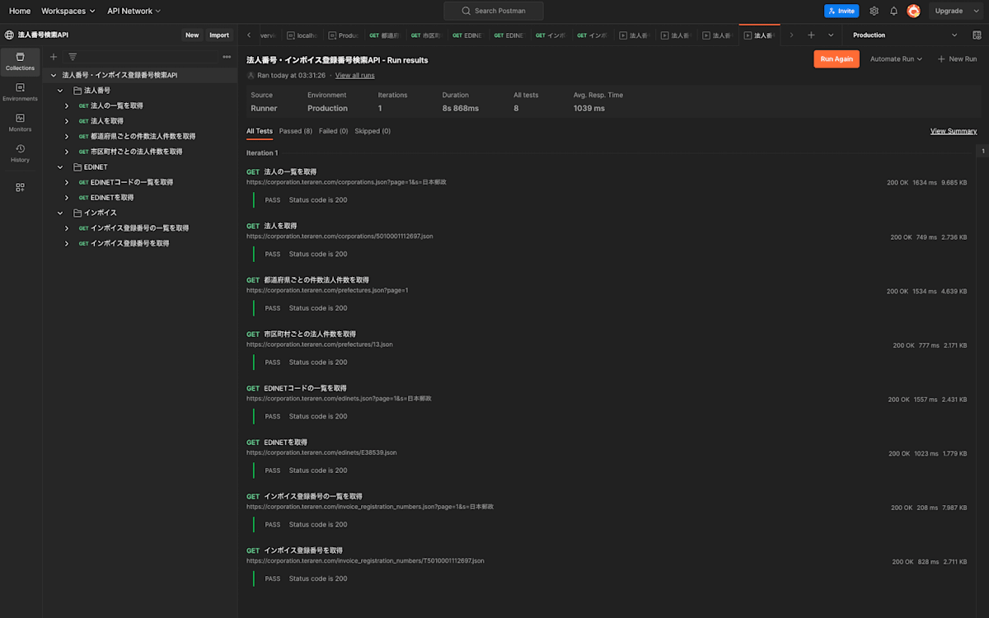Click the New Run button

[x=957, y=59]
